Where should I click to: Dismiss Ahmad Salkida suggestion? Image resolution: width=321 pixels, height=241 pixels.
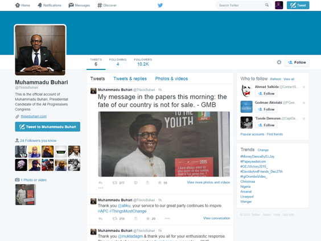click(304, 87)
